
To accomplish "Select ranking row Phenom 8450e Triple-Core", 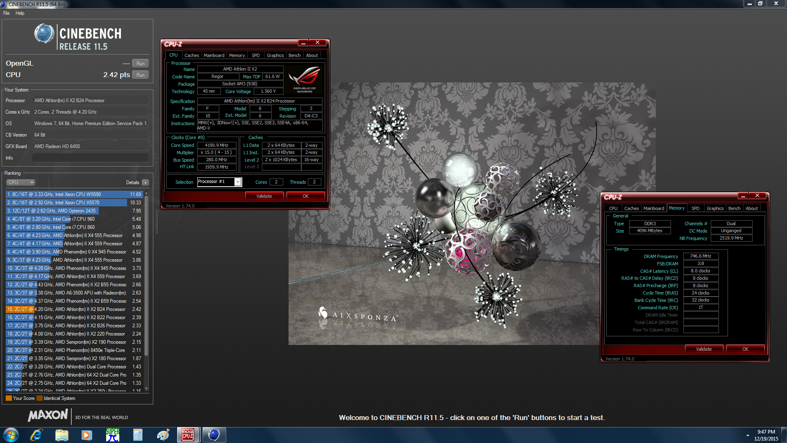I will tap(74, 350).
